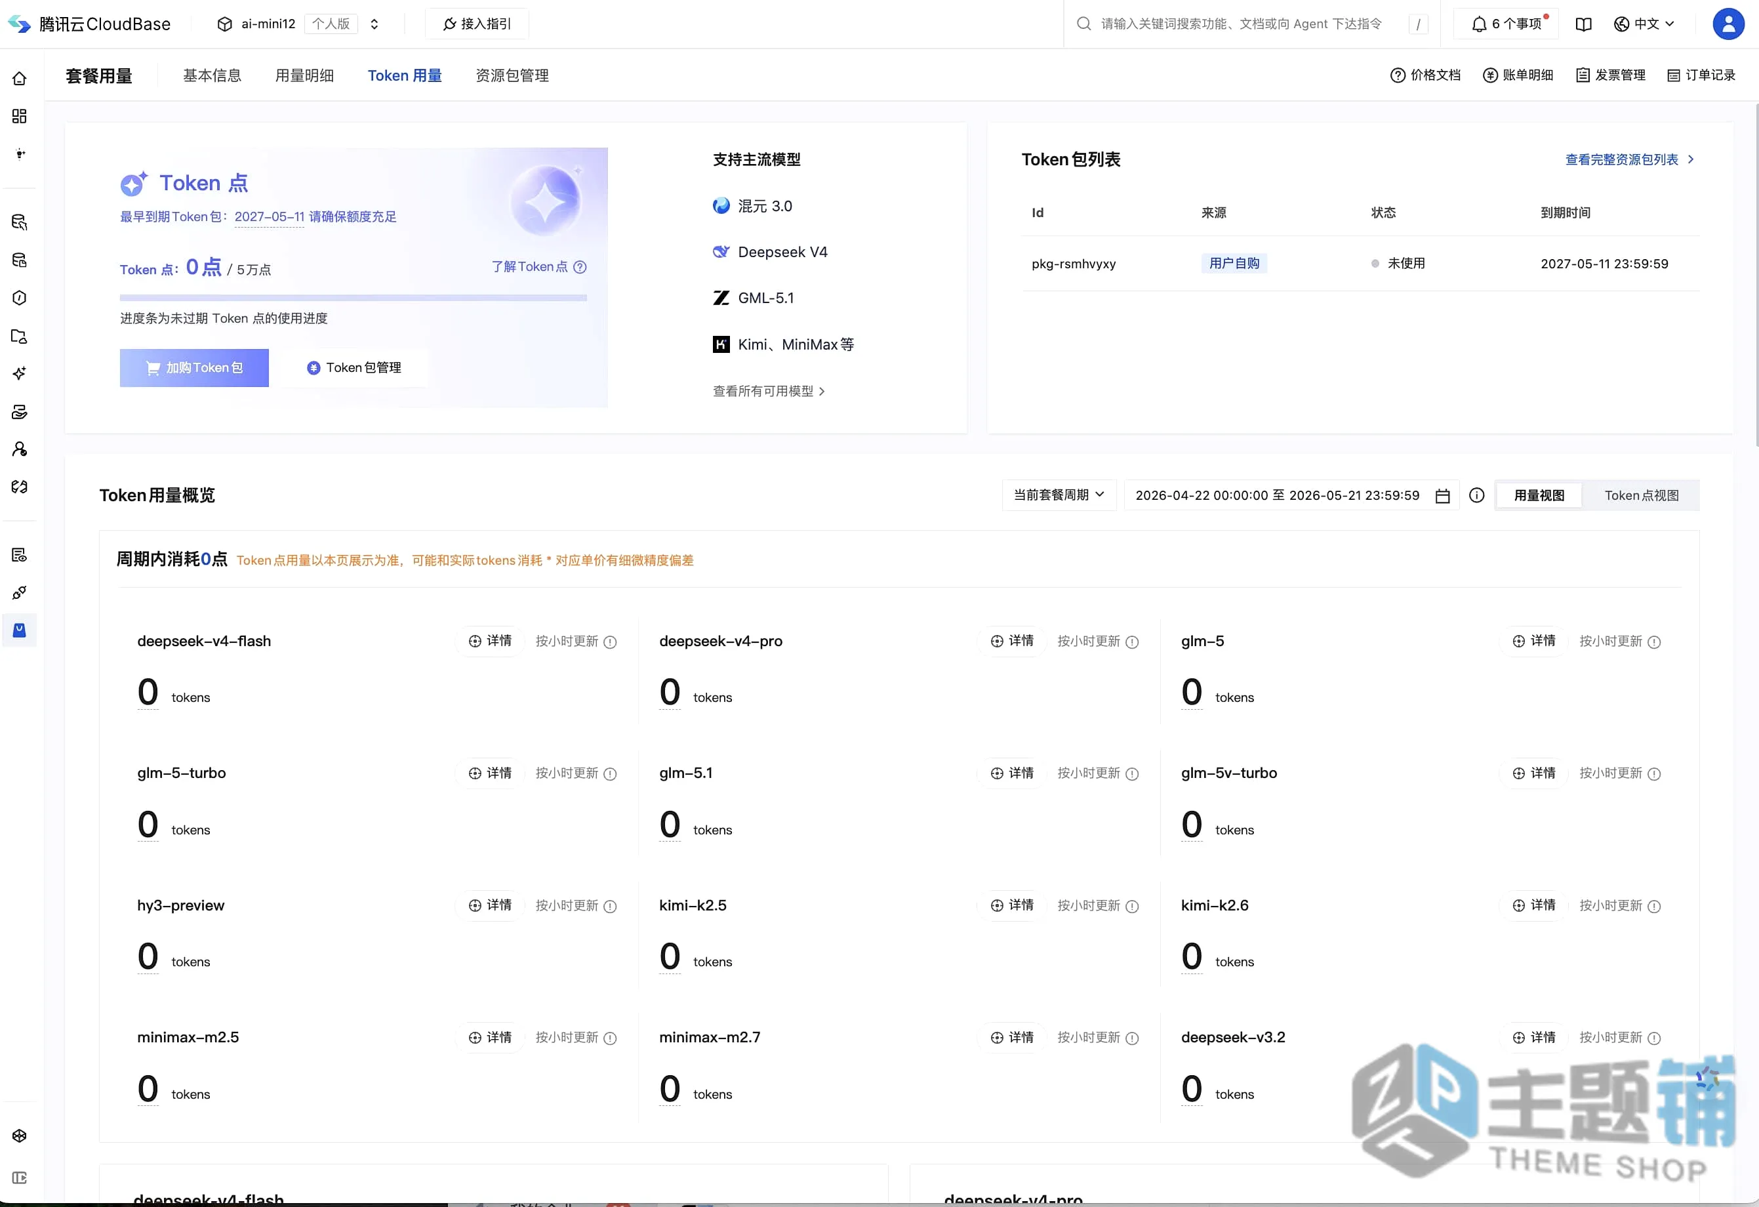
Task: Open 详情 for deepseek-v3.2
Action: [x=1534, y=1038]
